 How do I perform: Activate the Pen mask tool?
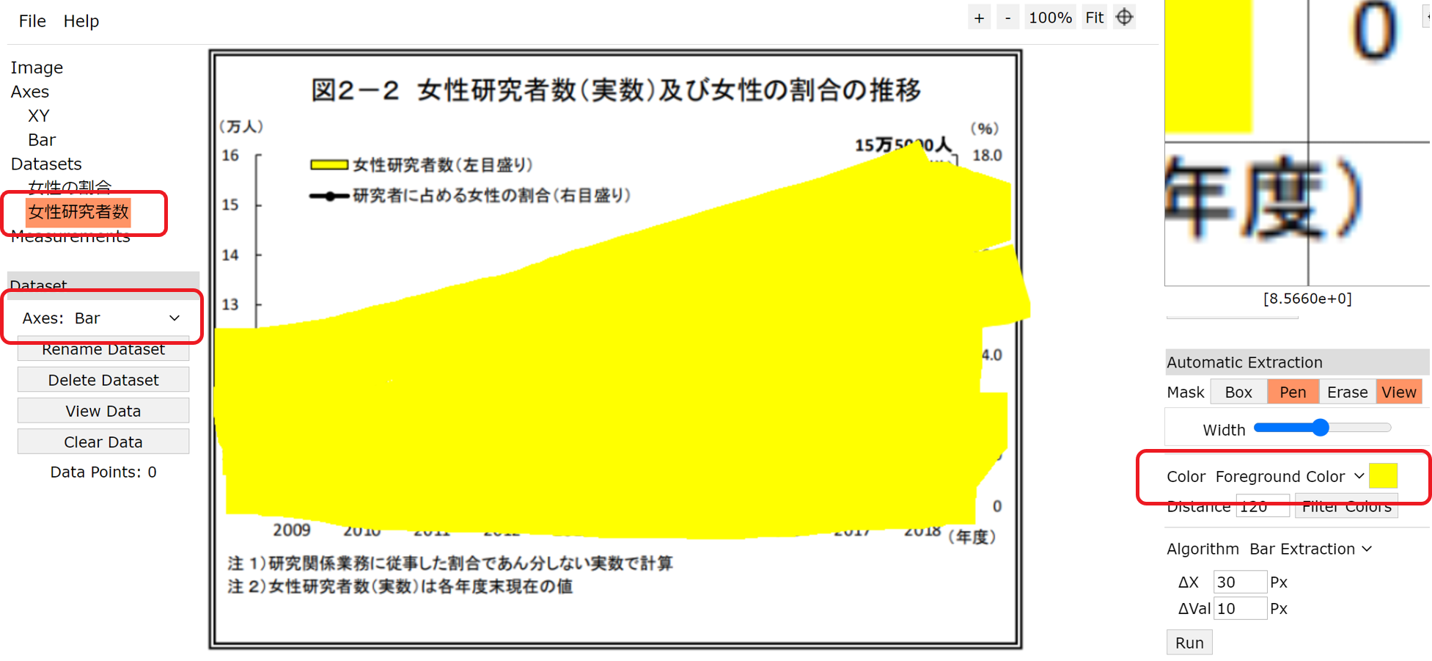point(1293,391)
